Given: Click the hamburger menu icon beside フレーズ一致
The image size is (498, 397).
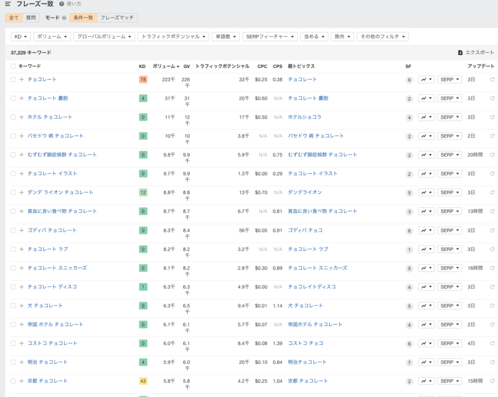Looking at the screenshot, I should click(8, 4).
